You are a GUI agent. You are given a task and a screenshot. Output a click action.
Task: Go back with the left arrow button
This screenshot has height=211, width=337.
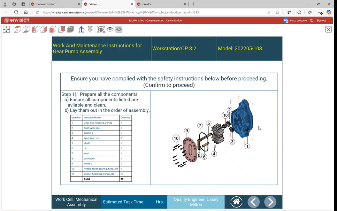point(254,202)
